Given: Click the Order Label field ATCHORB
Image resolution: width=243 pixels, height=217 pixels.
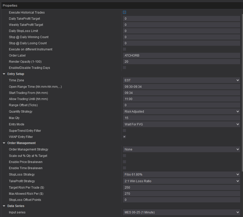Looking at the screenshot, I should pyautogui.click(x=182, y=56).
